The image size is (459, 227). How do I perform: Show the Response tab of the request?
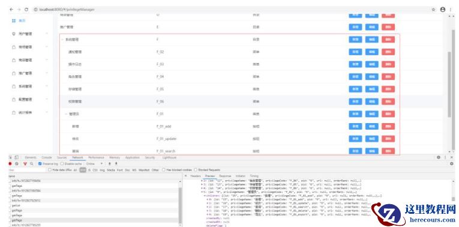click(225, 176)
